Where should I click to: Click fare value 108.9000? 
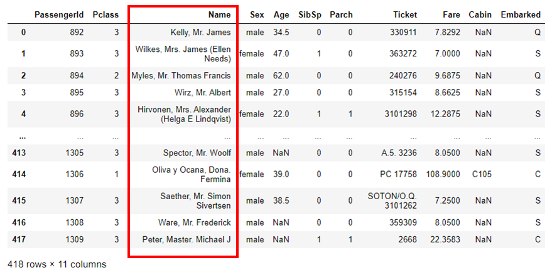(x=443, y=174)
